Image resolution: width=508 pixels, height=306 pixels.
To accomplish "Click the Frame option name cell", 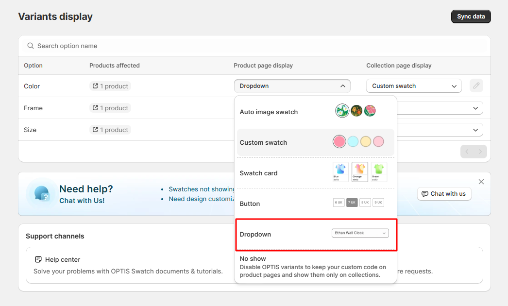I will coord(33,108).
